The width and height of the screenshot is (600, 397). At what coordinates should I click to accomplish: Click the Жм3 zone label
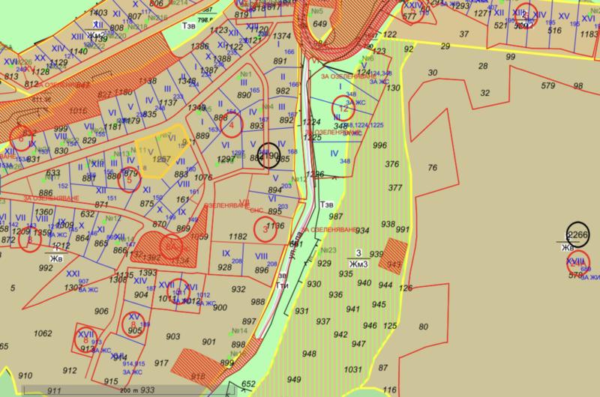(359, 264)
